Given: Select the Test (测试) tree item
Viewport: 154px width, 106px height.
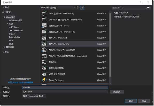Looking at the screenshot, I should click(x=11, y=44).
